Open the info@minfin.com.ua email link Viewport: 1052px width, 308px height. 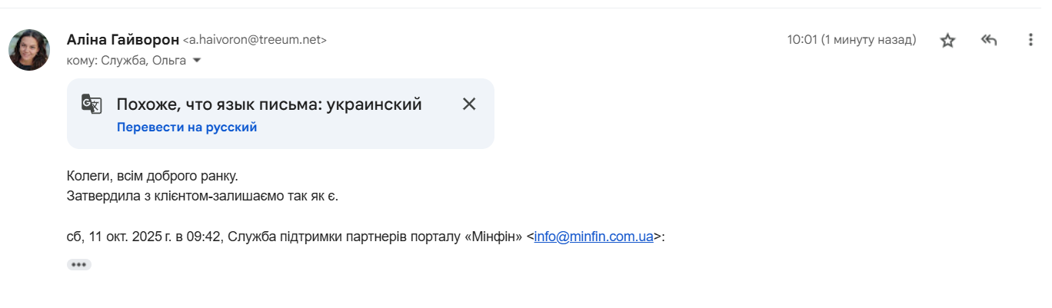pyautogui.click(x=594, y=237)
